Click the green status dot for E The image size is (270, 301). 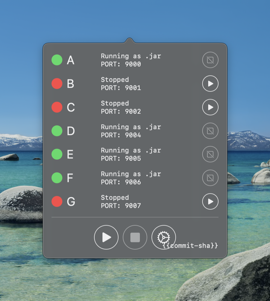(57, 154)
